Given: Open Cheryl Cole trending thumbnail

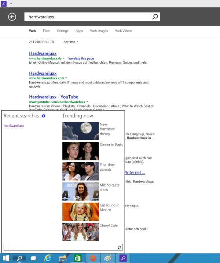Looking at the screenshot, I should 80,232.
